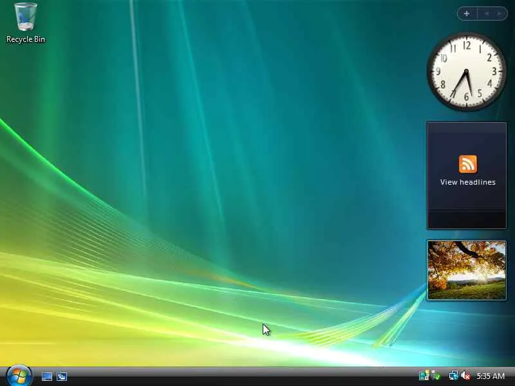515x386 pixels.
Task: Click Show Desktop in Quick Launch
Action: (x=46, y=376)
